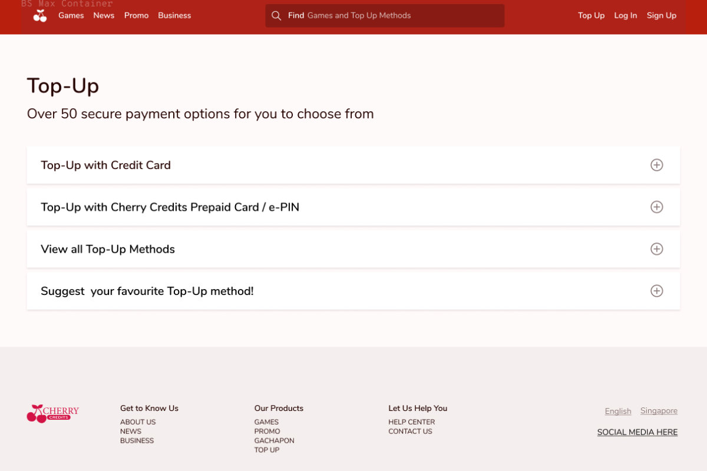
Task: Select Business in the header menu
Action: [174, 16]
